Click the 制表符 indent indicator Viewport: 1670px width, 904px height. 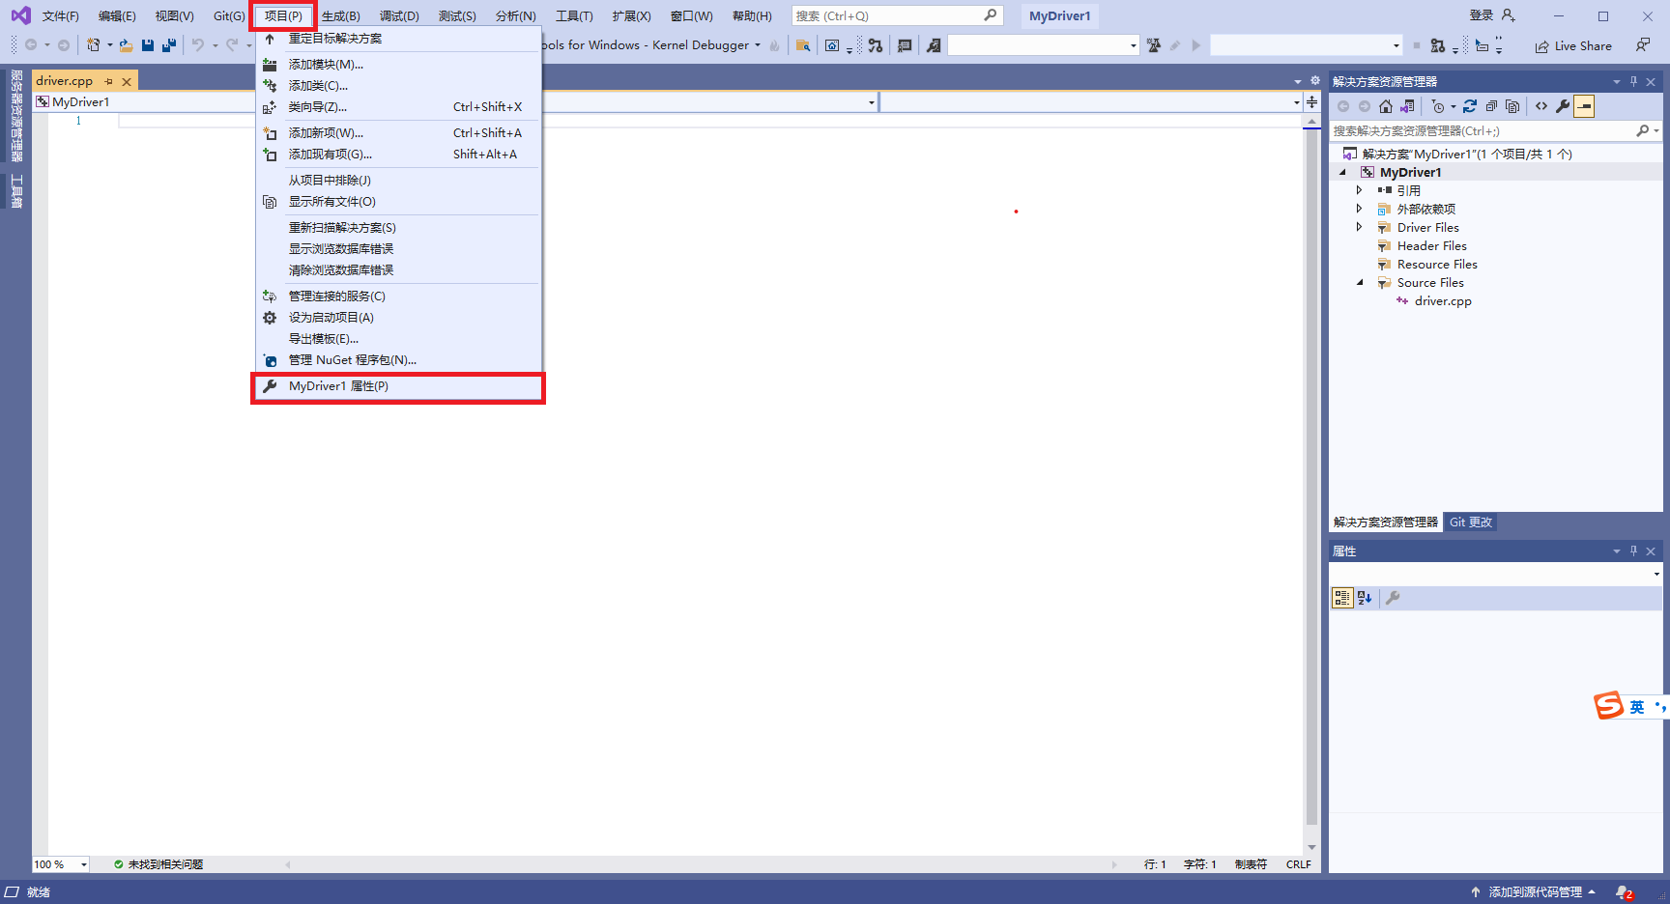(x=1251, y=864)
